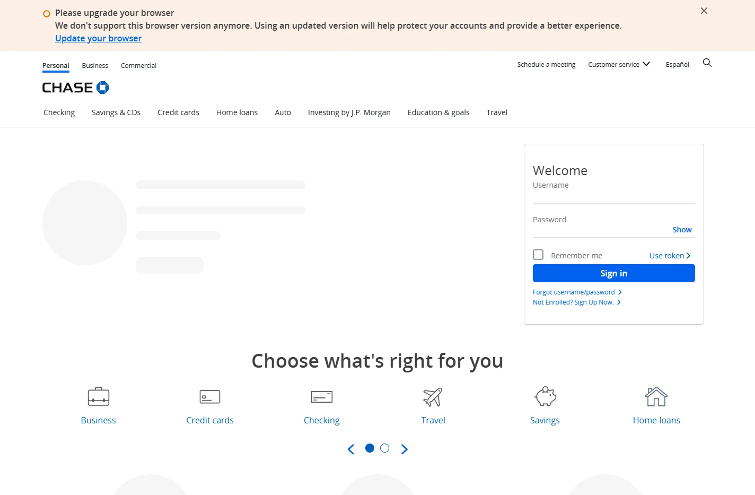The width and height of the screenshot is (755, 495).
Task: Click the Credit cards card icon
Action: pos(210,397)
